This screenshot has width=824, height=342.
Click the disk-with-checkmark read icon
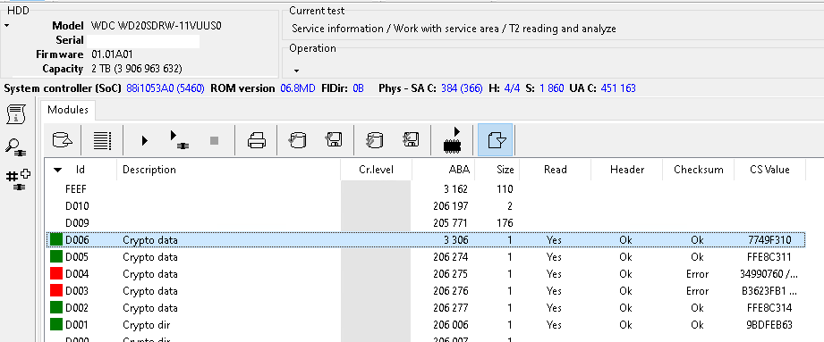click(x=297, y=140)
